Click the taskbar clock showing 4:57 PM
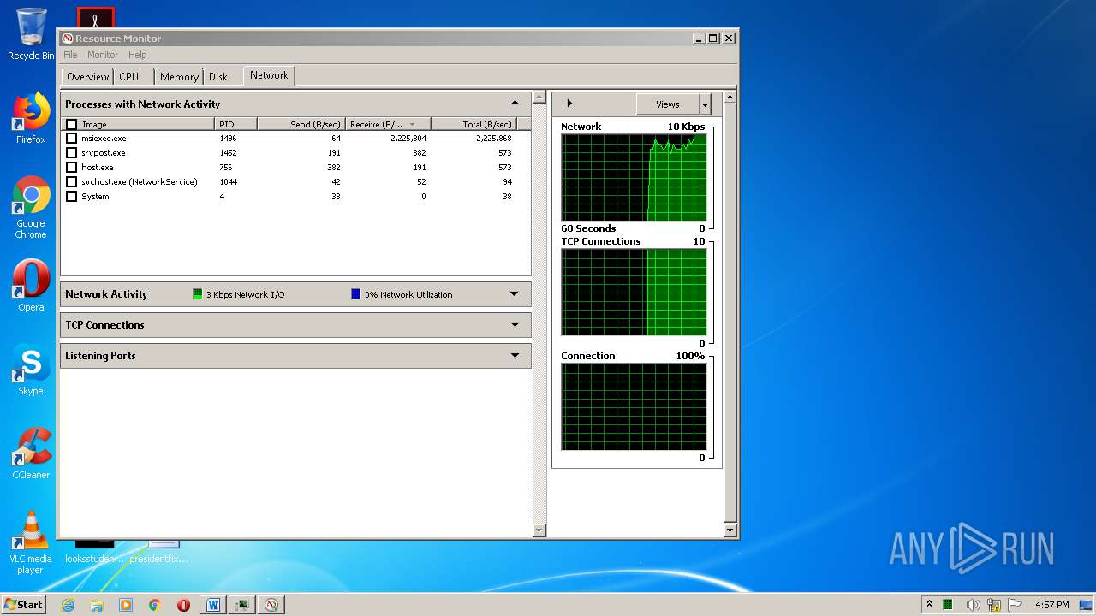Image resolution: width=1096 pixels, height=616 pixels. pos(1051,605)
